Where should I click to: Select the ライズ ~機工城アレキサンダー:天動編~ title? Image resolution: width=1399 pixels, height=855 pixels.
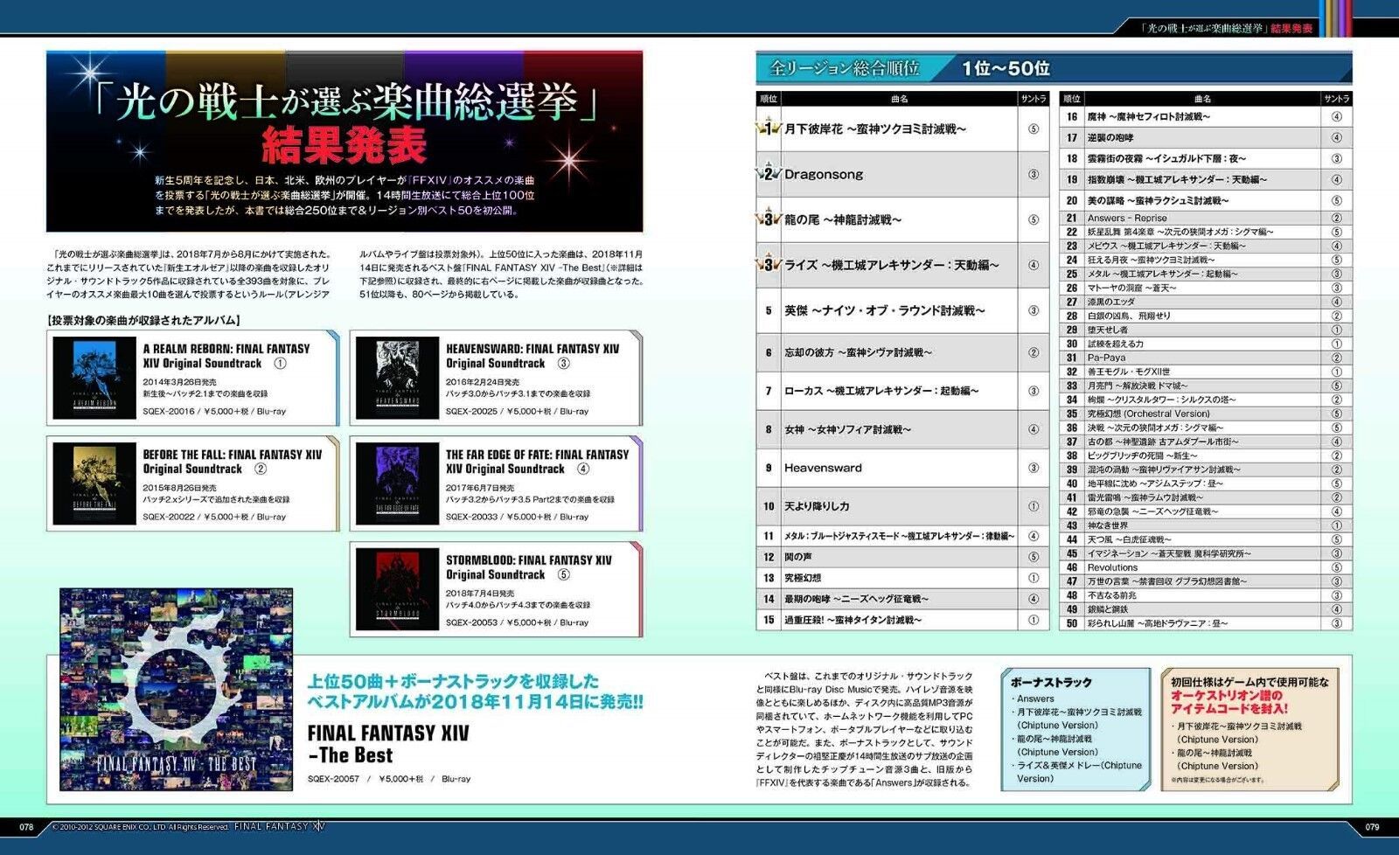pyautogui.click(x=891, y=265)
